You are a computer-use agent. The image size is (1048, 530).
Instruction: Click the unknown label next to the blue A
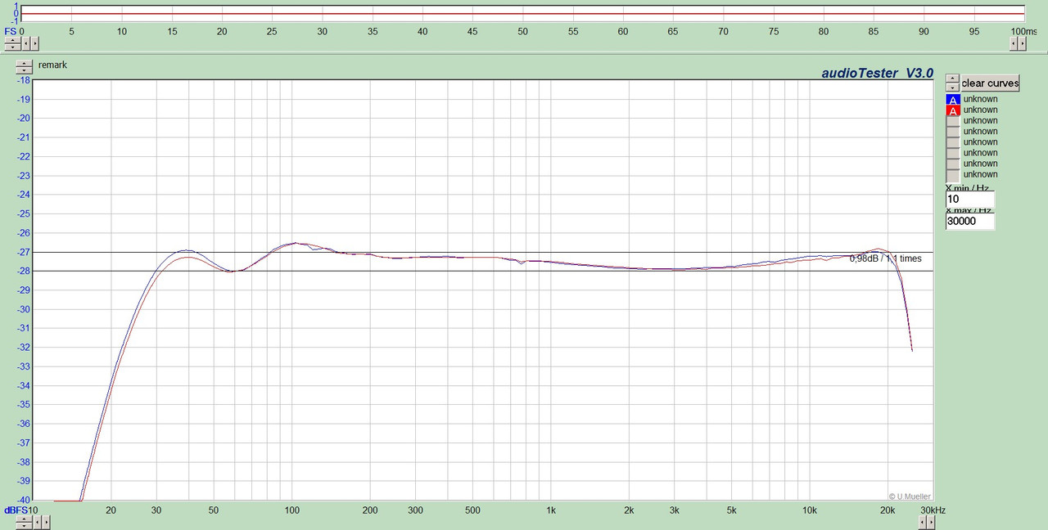[x=981, y=99]
